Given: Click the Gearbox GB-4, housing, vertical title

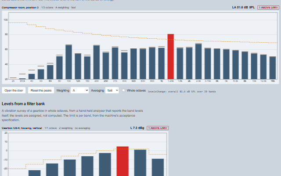Looking at the screenshot, I should pyautogui.click(x=22, y=128).
